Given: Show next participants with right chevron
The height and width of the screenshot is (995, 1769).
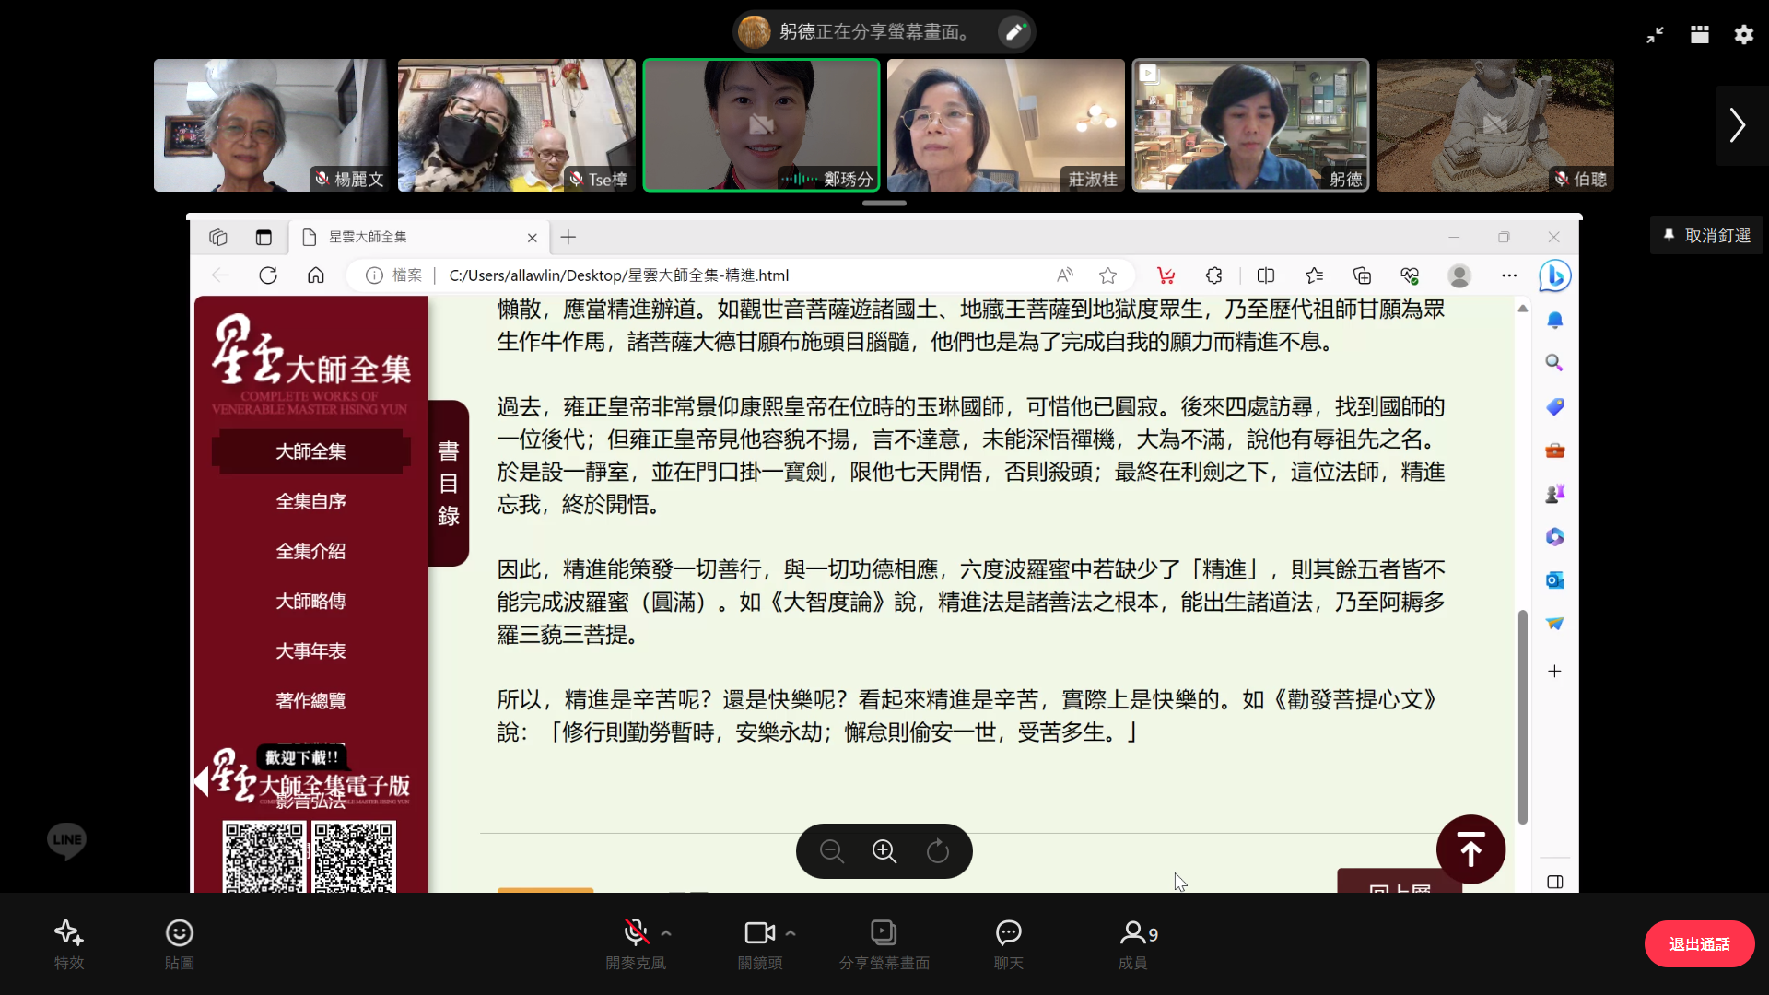Looking at the screenshot, I should (1738, 125).
